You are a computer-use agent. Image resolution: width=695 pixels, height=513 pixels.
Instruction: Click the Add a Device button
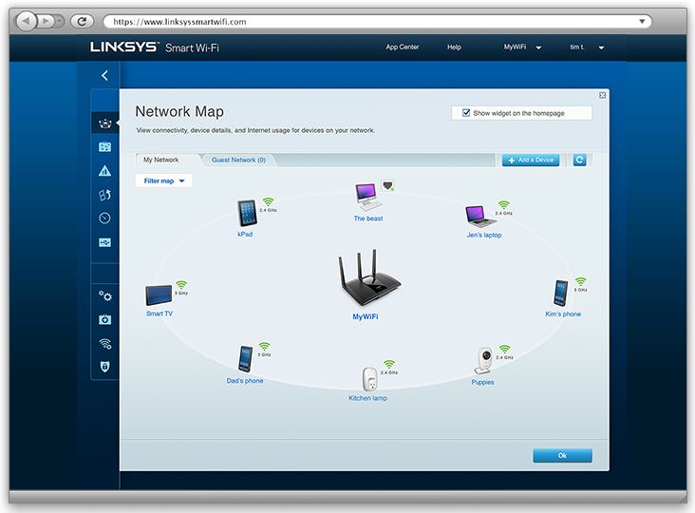point(531,160)
